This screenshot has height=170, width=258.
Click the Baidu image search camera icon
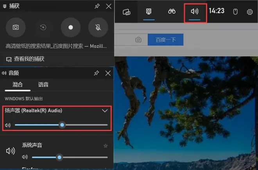(138, 40)
